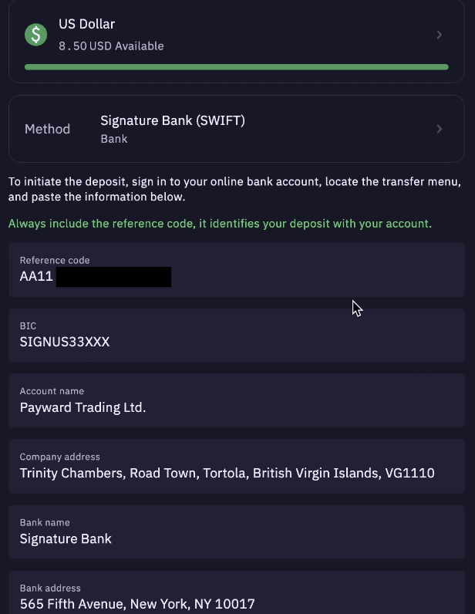475x614 pixels.
Task: Open the Method selection chevron arrow
Action: 439,129
